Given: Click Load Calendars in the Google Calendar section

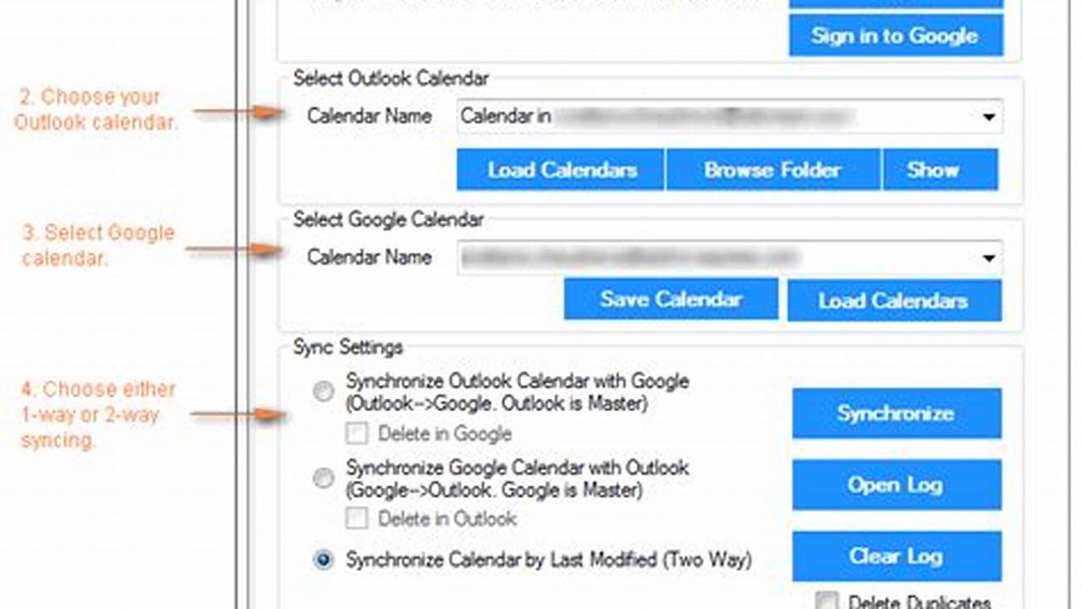Looking at the screenshot, I should (x=893, y=300).
